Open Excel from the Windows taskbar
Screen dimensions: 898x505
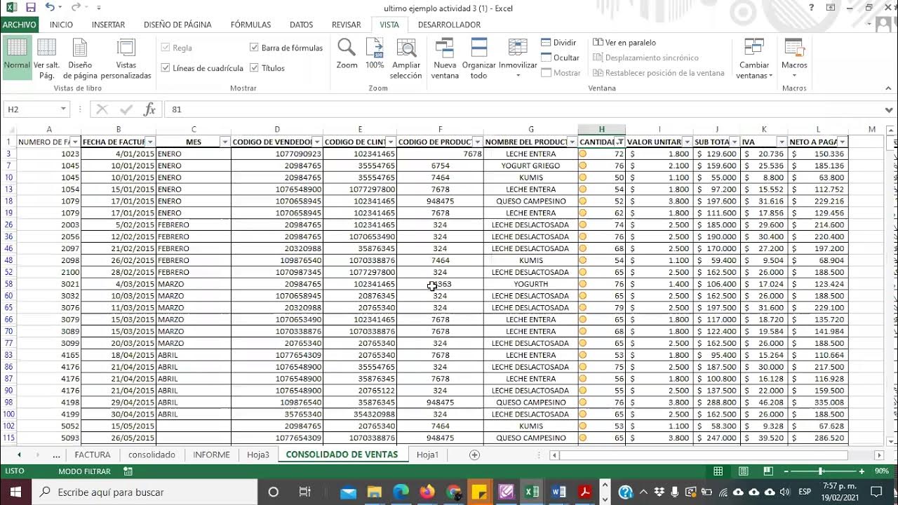[x=532, y=492]
